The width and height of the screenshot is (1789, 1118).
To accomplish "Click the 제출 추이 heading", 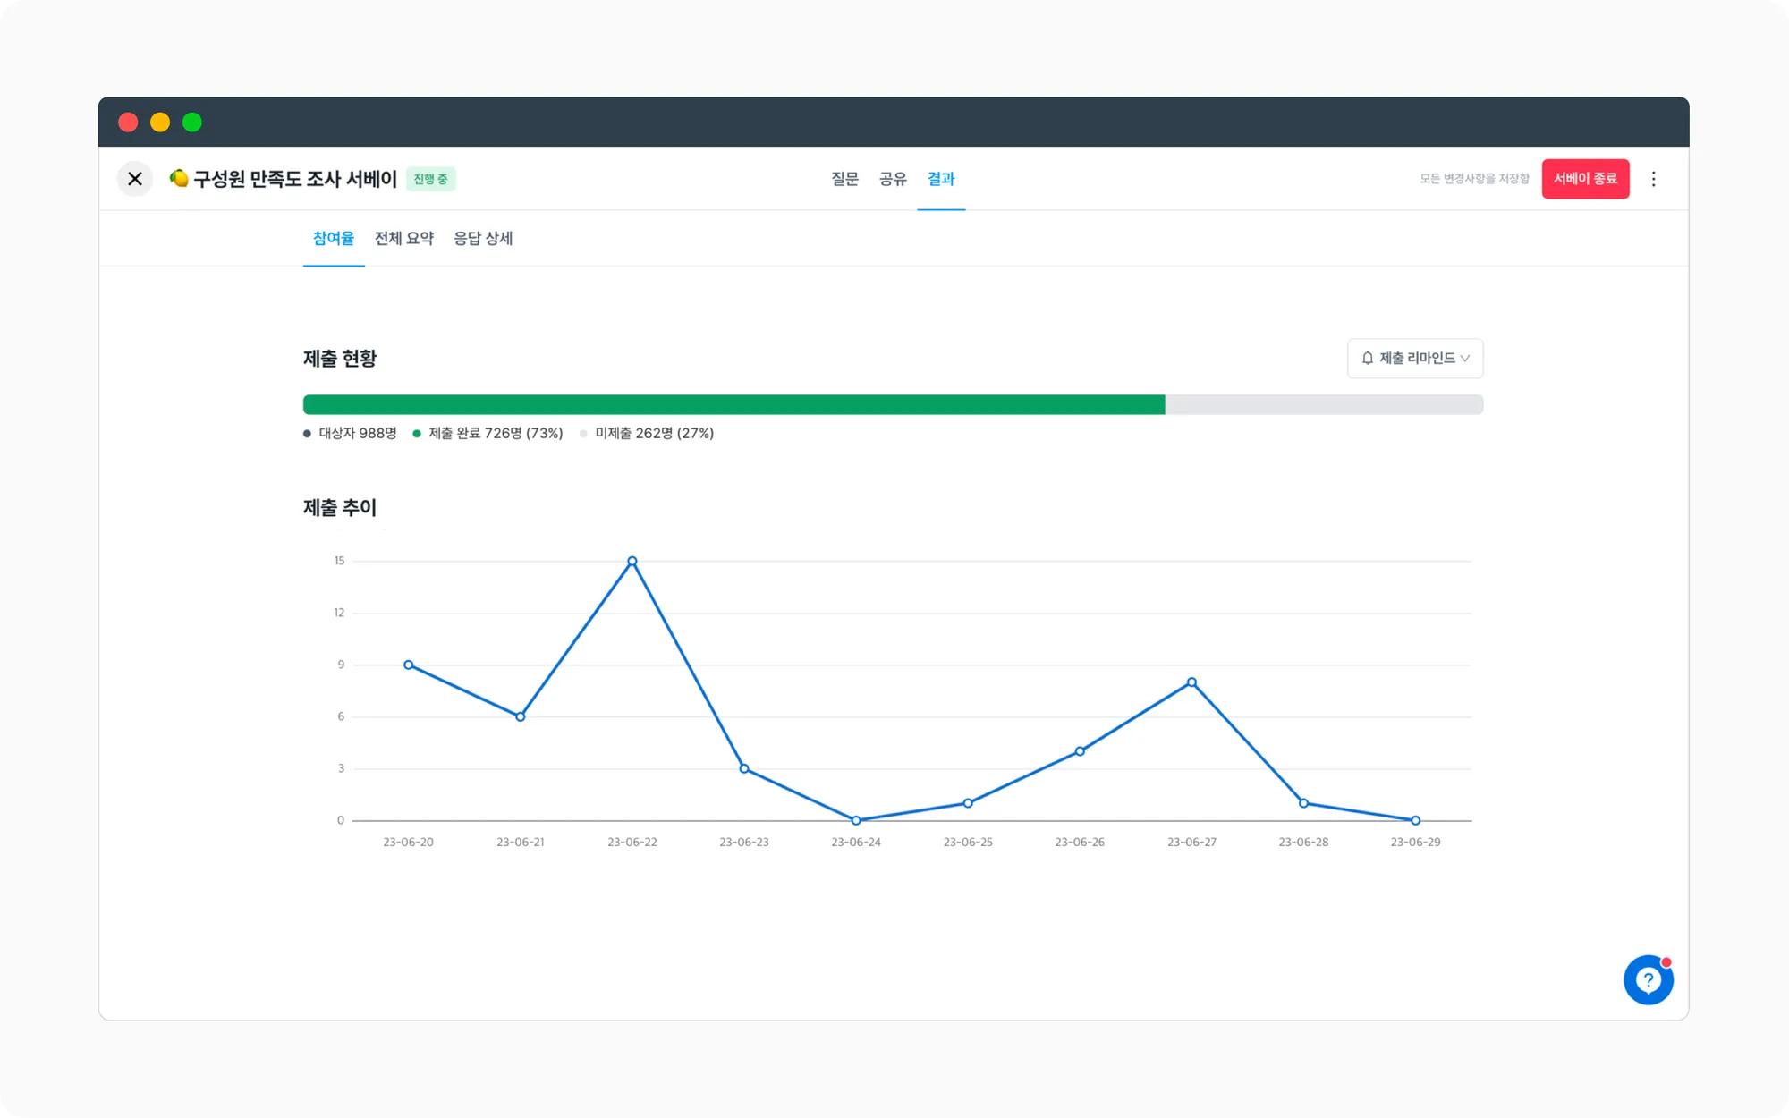I will [x=340, y=508].
